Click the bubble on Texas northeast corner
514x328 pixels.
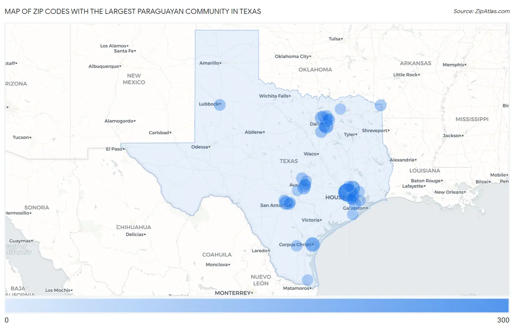381,105
